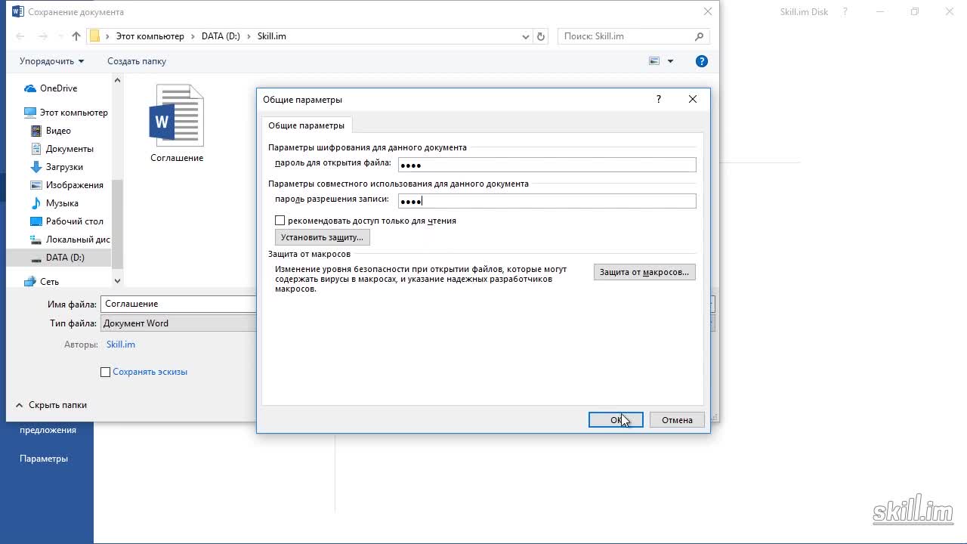Screen dimensions: 967x544
Task: Click DATA (D:) segment in address breadcrumb
Action: [x=221, y=36]
